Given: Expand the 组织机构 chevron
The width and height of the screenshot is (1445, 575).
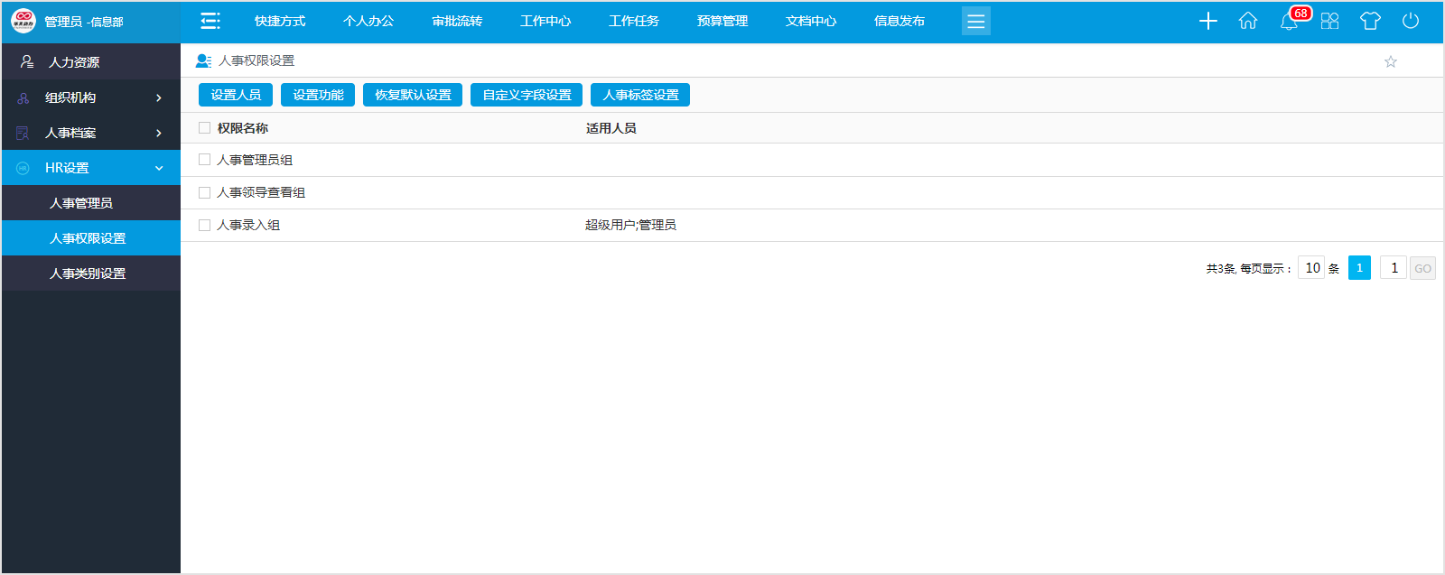Looking at the screenshot, I should (x=159, y=97).
